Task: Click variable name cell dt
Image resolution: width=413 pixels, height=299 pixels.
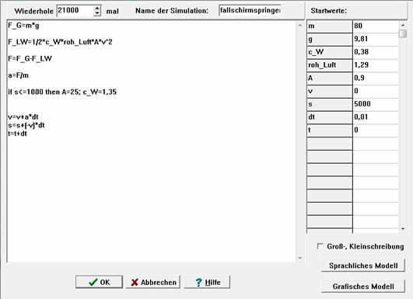Action: pyautogui.click(x=330, y=117)
